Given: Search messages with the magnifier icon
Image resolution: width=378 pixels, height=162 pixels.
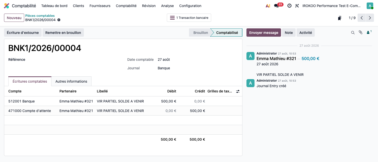Looking at the screenshot, I should (353, 33).
